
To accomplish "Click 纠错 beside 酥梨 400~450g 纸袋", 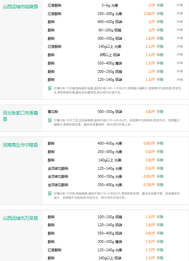I will tap(180, 22).
